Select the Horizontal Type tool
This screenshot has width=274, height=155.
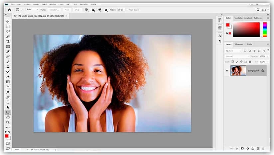pyautogui.click(x=8, y=102)
